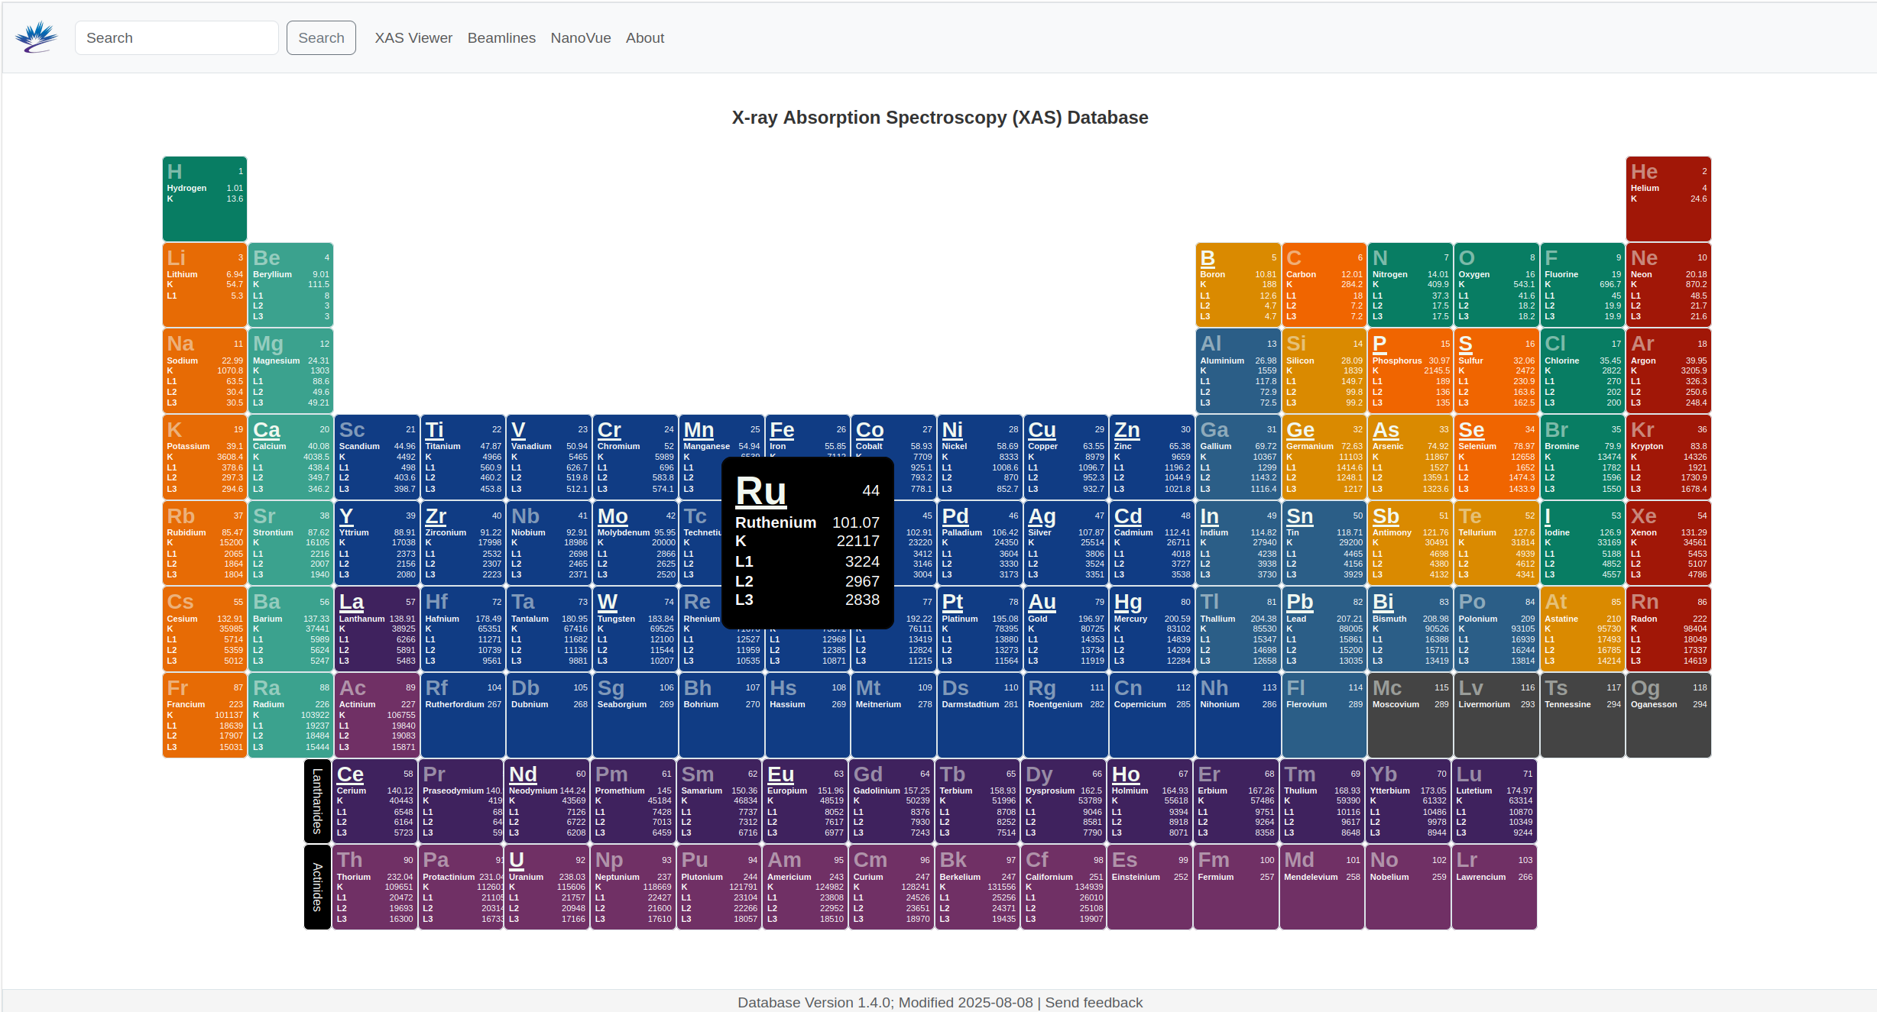Open the Beamlines page
The image size is (1877, 1012).
click(501, 37)
